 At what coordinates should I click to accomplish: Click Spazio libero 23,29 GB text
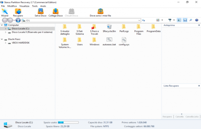coord(58,126)
